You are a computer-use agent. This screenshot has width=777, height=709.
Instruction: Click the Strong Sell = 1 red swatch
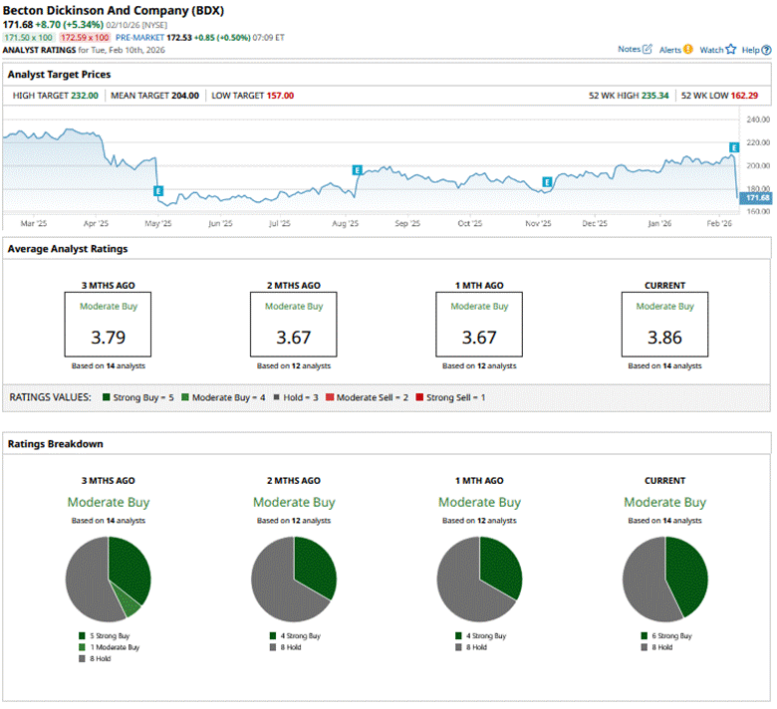(421, 397)
